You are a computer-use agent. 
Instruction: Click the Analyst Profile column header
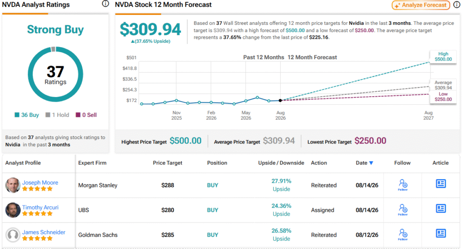(x=23, y=163)
